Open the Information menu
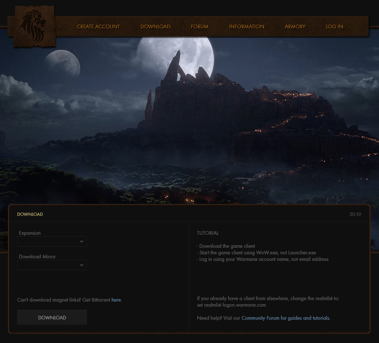 [x=247, y=27]
